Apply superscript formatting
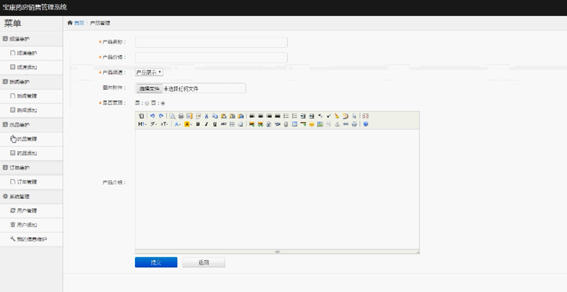Image resolution: width=567 pixels, height=292 pixels. [x=328, y=116]
